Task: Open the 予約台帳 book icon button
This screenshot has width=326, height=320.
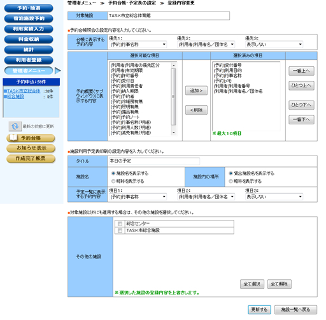Action: pos(31,138)
